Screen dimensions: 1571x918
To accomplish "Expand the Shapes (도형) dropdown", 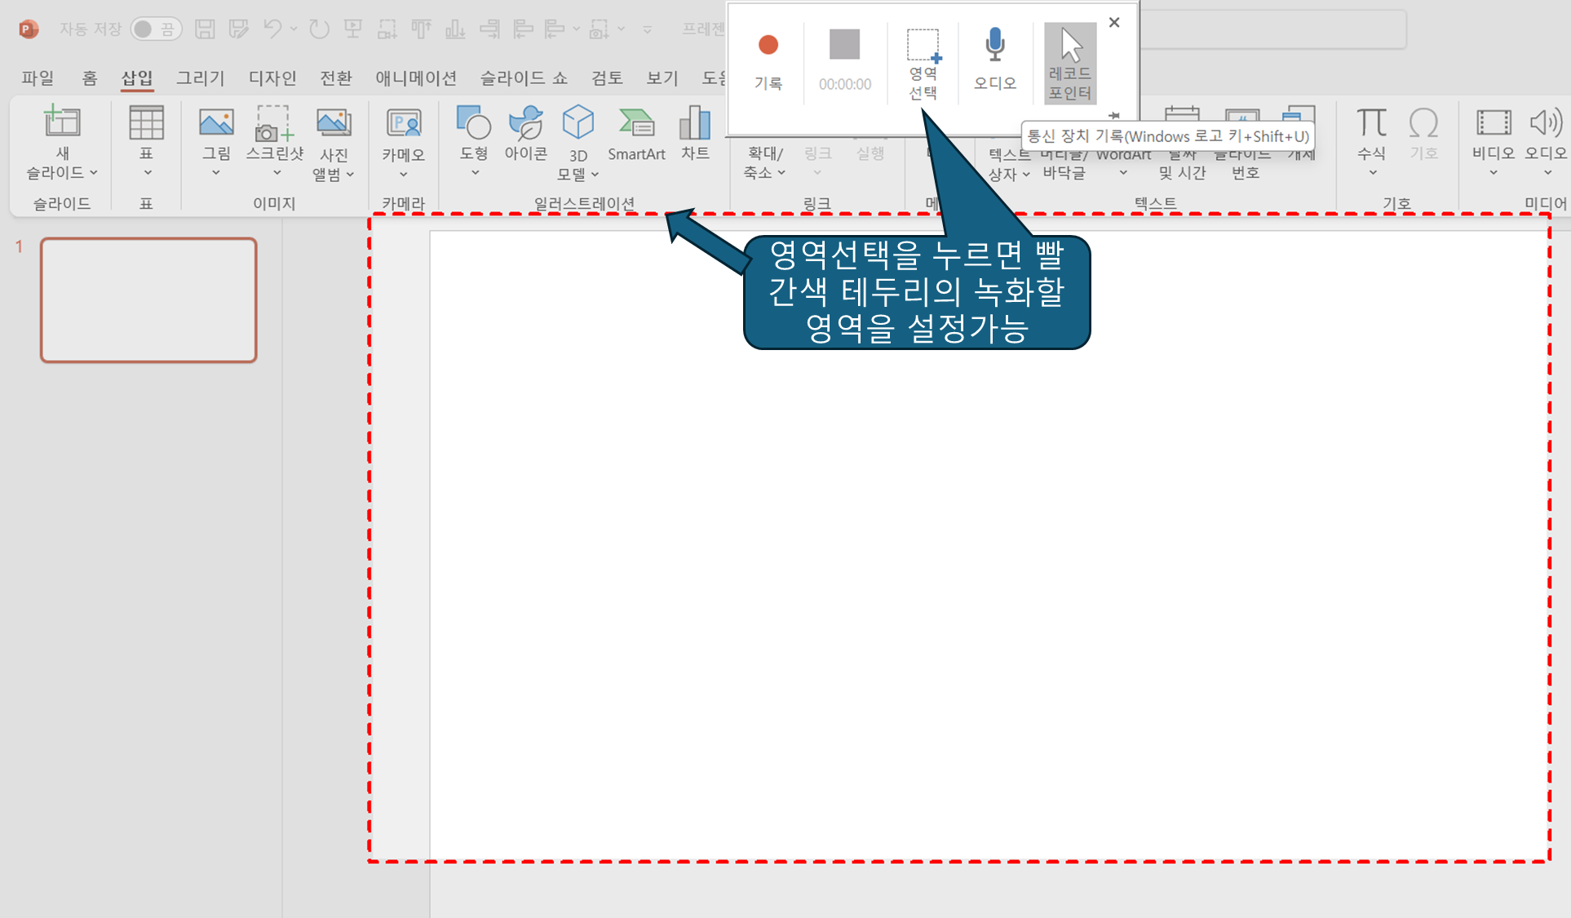I will pyautogui.click(x=475, y=173).
